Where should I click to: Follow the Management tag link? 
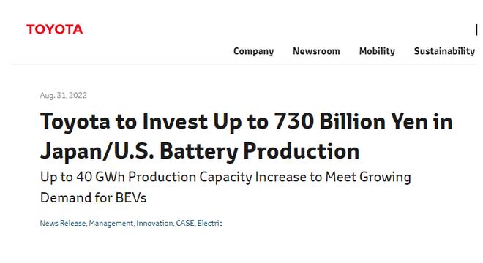111,224
